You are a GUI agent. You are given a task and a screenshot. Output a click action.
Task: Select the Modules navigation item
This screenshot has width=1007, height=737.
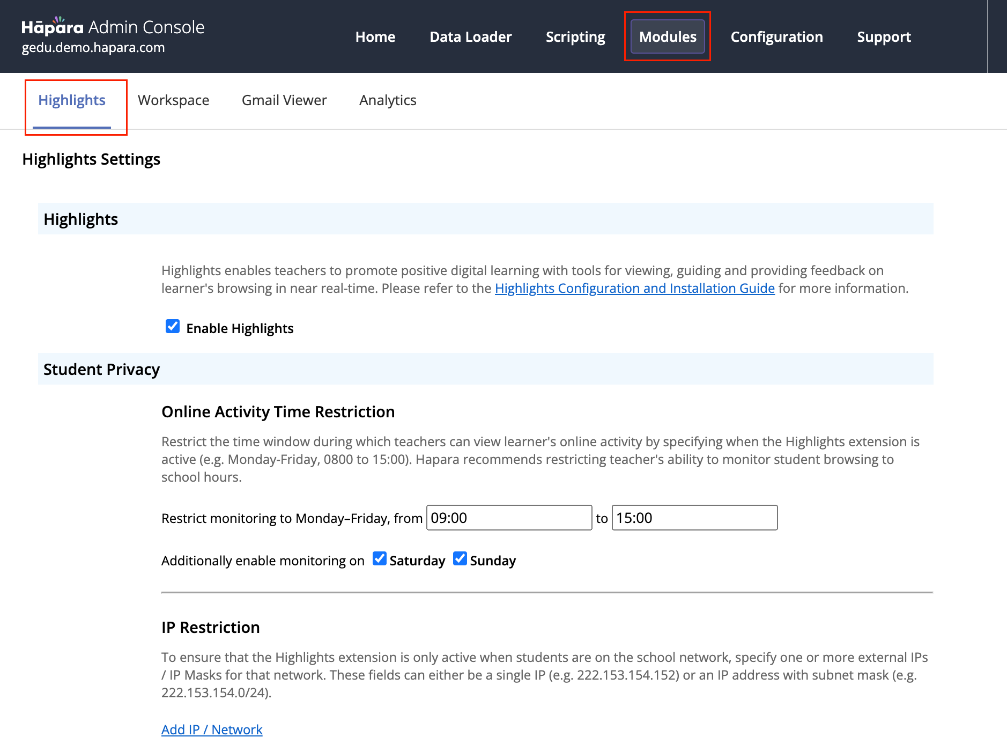click(x=667, y=36)
